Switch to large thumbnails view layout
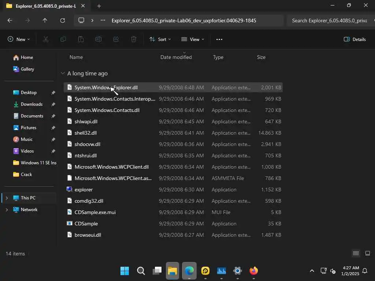Viewport: 375px width, 281px height. [x=368, y=253]
